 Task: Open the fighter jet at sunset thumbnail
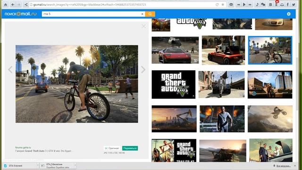click(x=223, y=151)
